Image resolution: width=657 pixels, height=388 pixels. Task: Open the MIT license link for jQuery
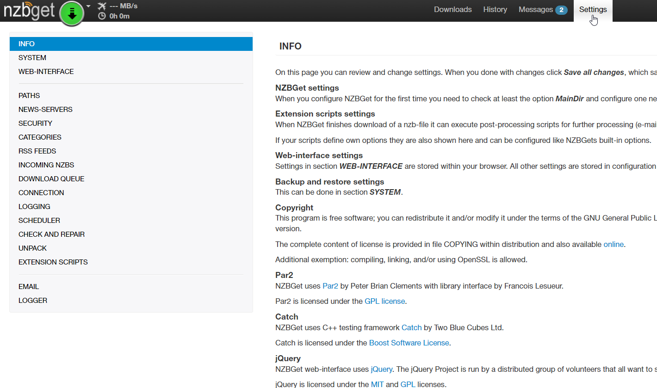(x=377, y=384)
